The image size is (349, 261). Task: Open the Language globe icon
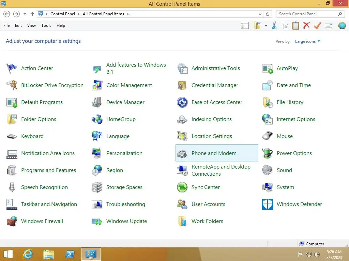(x=97, y=136)
